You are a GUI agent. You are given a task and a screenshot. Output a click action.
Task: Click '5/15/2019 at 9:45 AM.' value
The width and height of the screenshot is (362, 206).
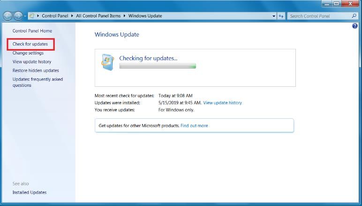point(180,103)
